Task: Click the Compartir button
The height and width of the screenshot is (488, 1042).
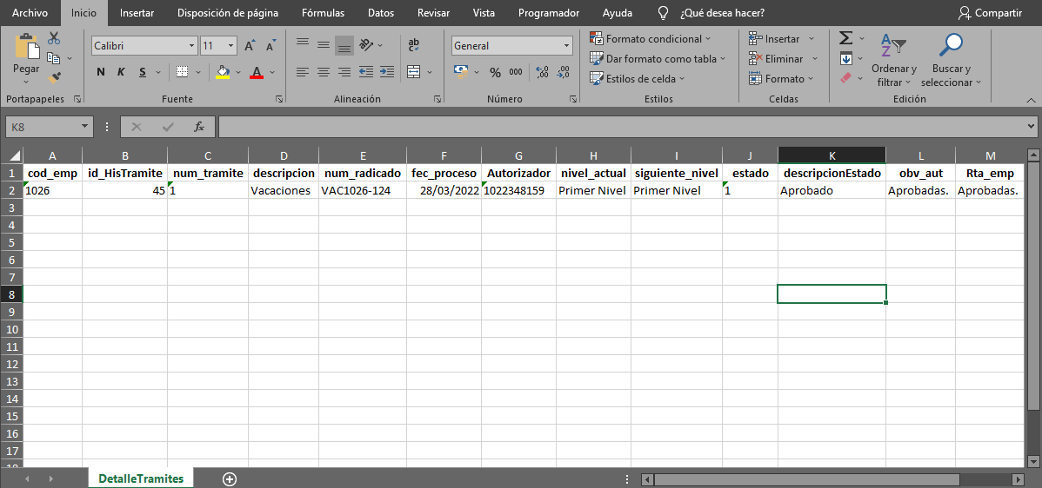Action: click(990, 13)
